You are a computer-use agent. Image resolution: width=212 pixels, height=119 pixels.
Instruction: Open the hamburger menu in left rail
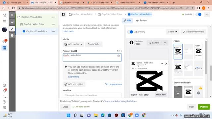pos(4,22)
